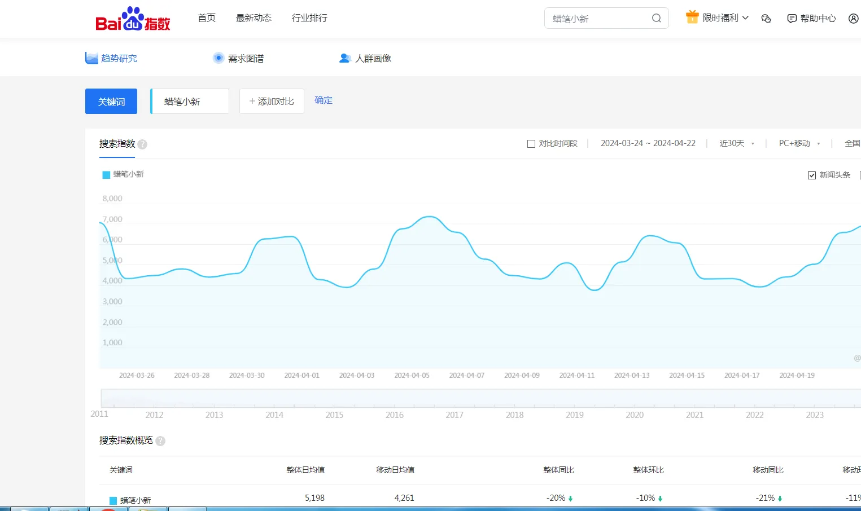Click the 5,198 daily average value
The image size is (861, 511).
[314, 498]
